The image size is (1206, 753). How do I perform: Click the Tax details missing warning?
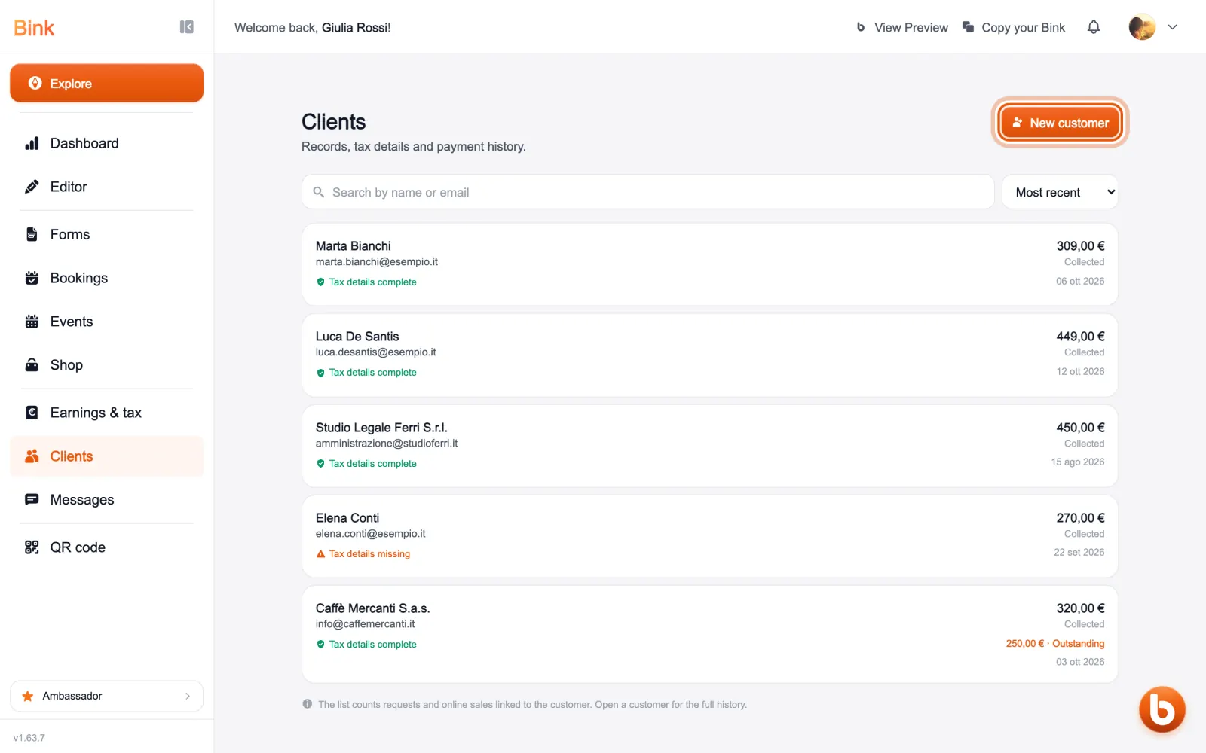click(363, 554)
